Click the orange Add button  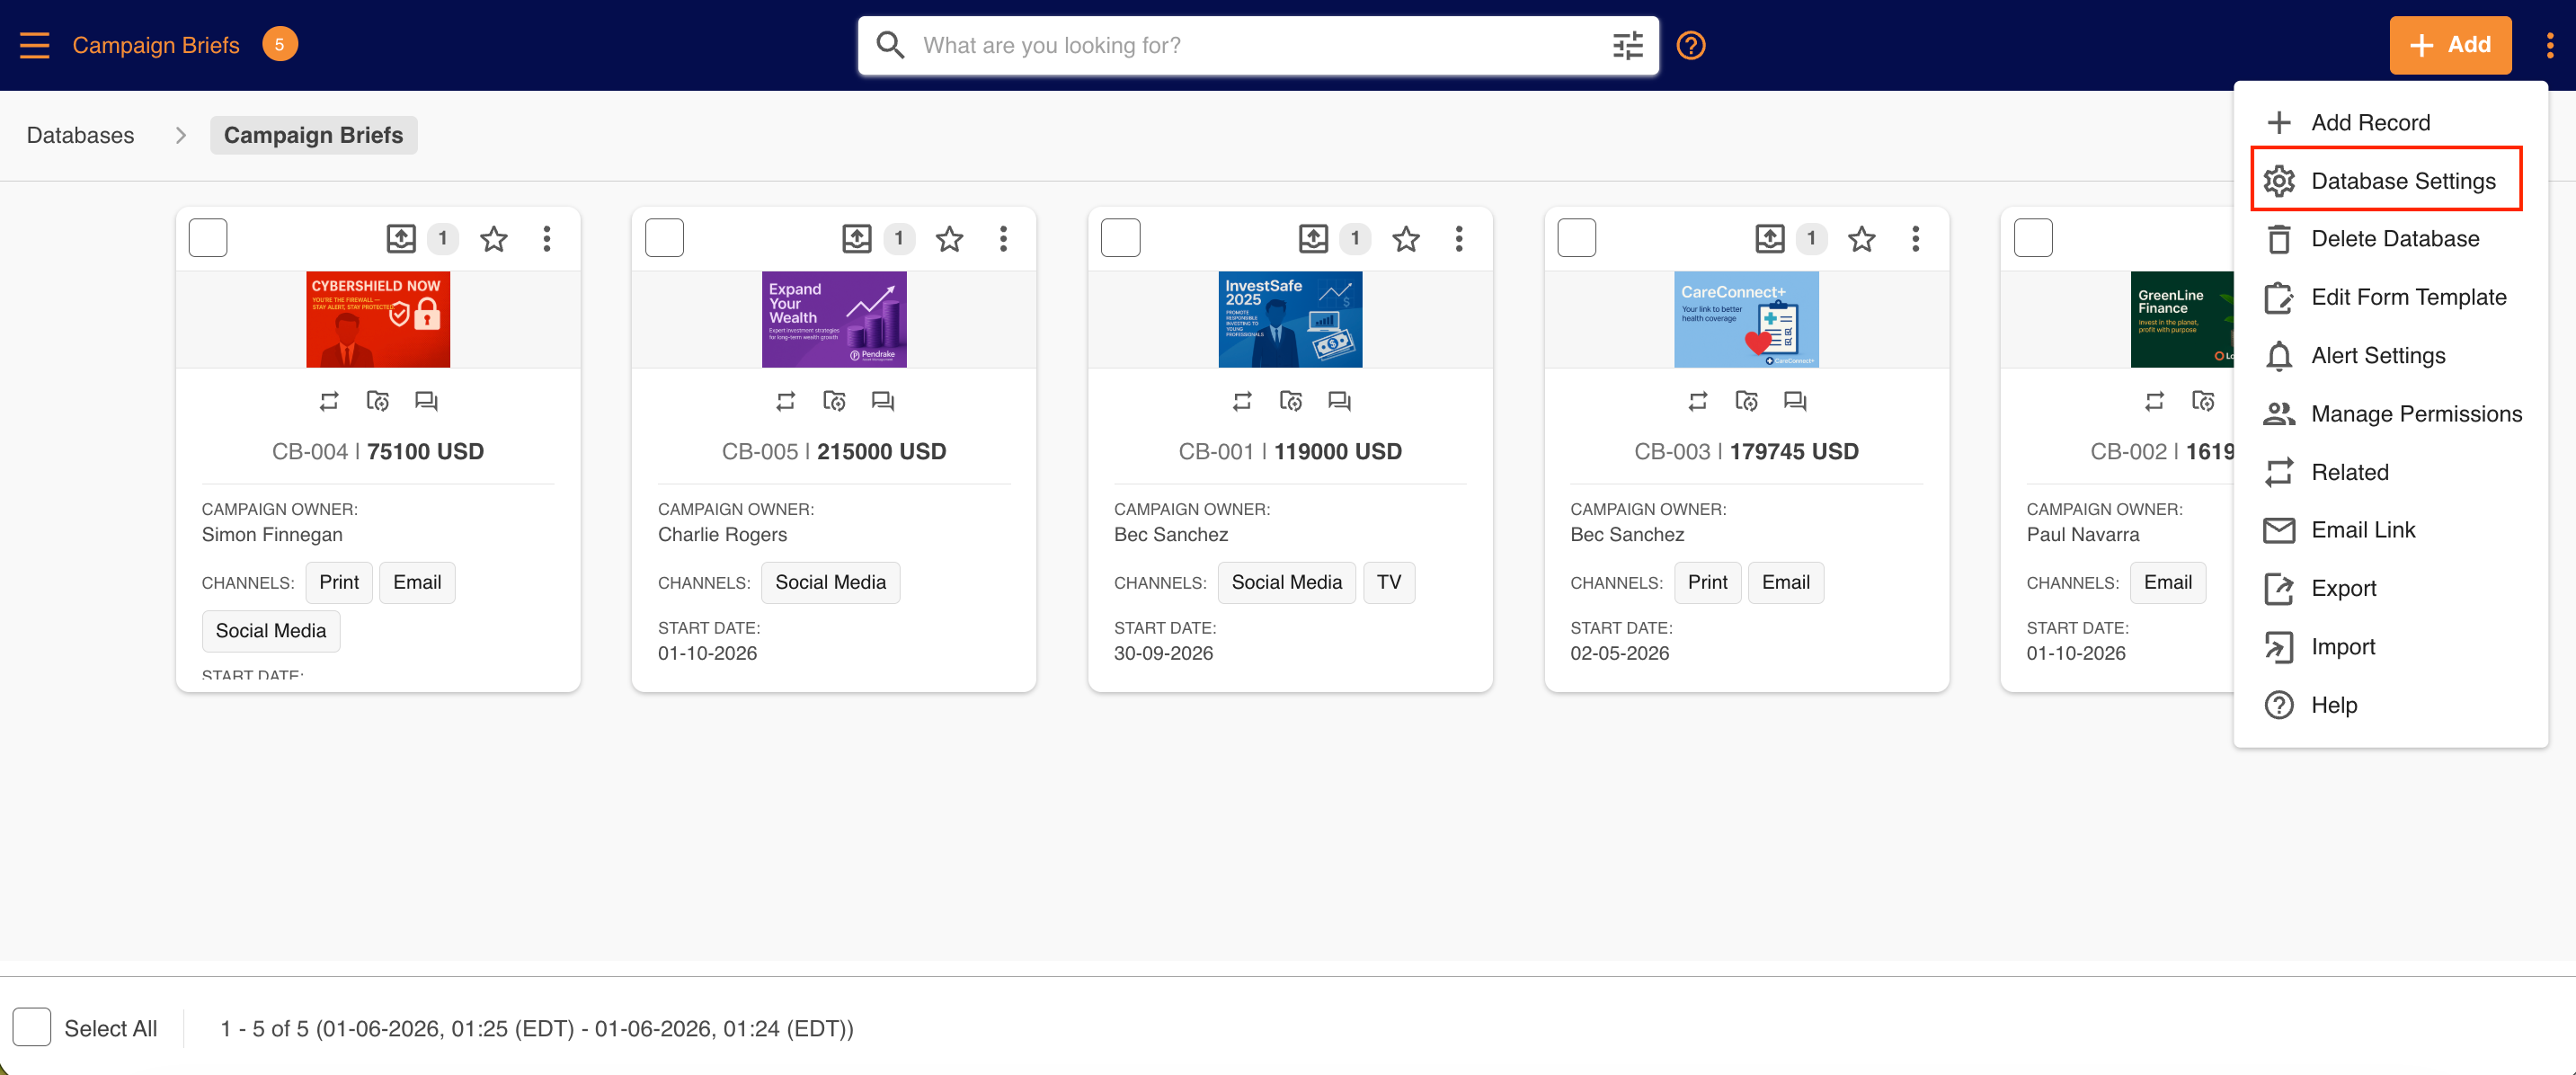(2449, 45)
